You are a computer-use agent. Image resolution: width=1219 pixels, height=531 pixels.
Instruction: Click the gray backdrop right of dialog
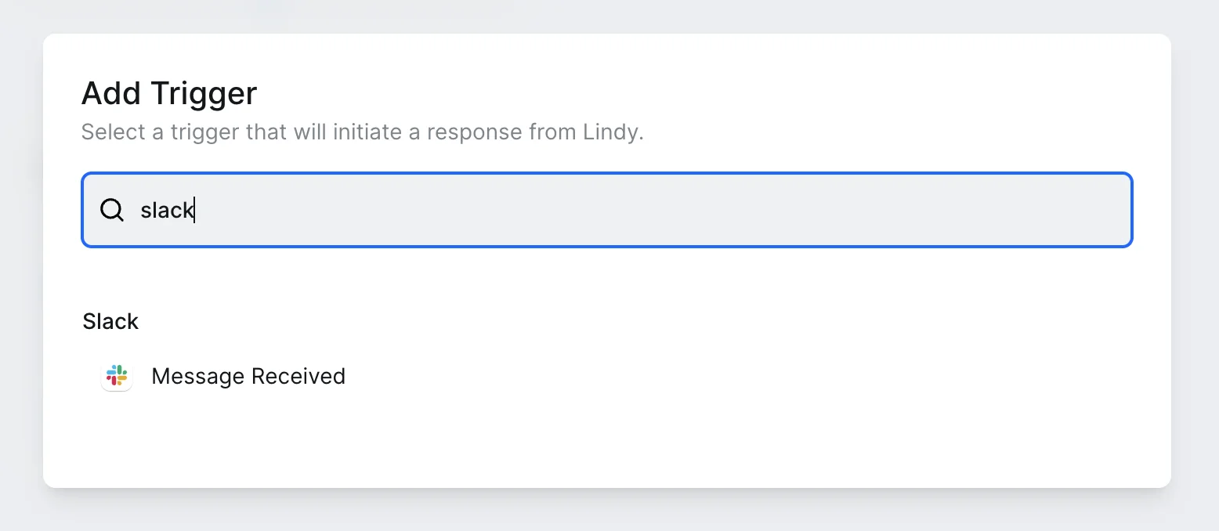(1195, 266)
